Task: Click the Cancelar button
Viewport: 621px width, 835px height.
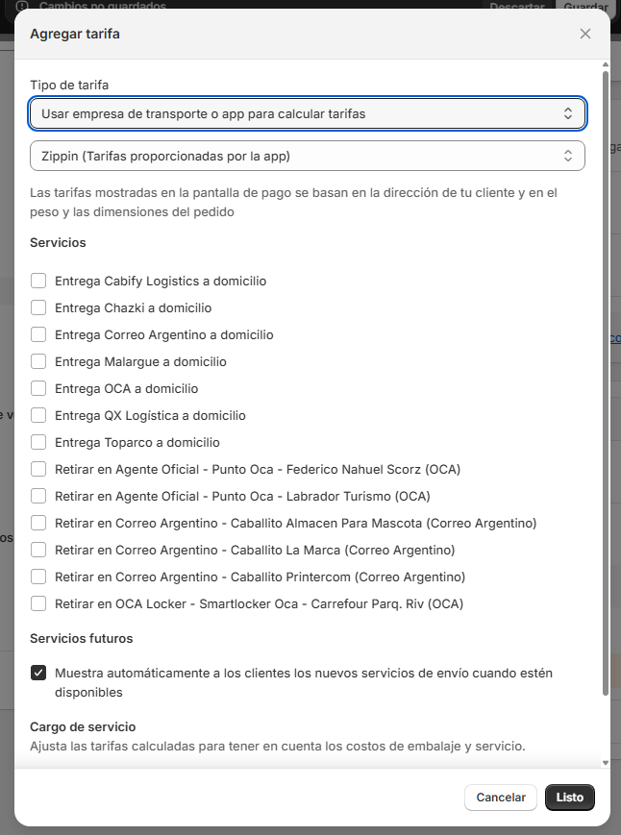Action: [501, 798]
